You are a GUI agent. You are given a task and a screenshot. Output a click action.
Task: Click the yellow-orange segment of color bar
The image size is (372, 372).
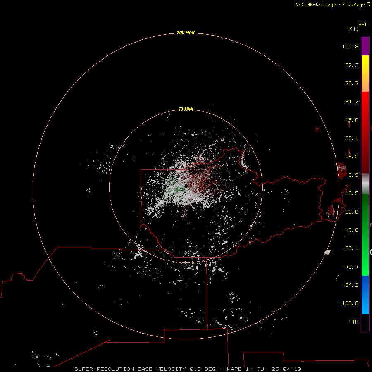point(365,74)
